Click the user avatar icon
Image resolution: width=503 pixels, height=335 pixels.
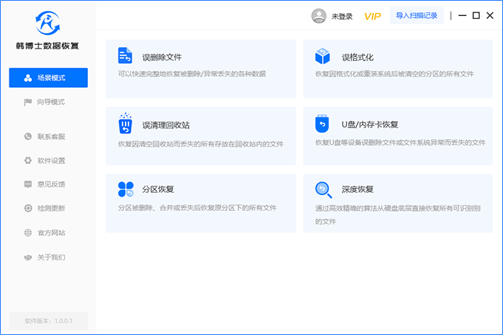tap(319, 16)
